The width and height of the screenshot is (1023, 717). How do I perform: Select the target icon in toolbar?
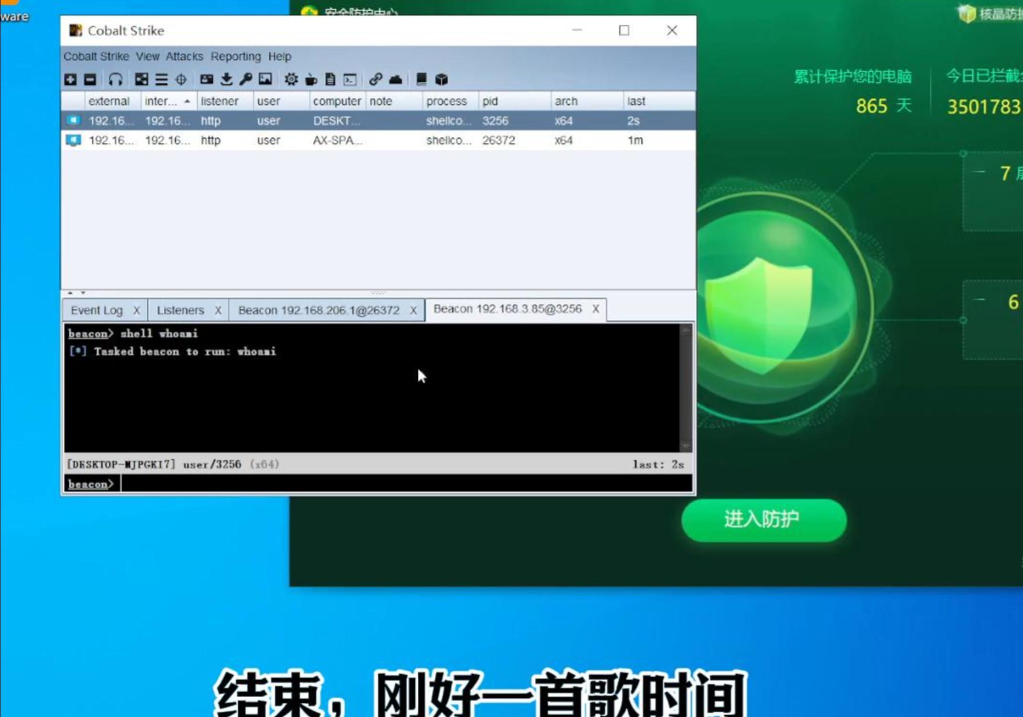[181, 79]
